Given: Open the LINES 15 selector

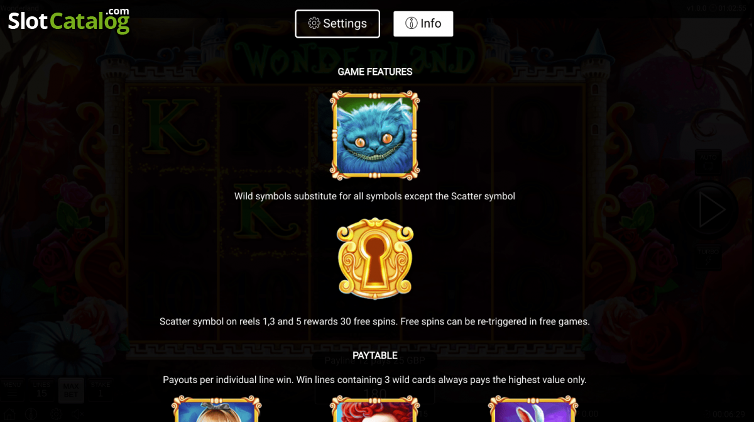Looking at the screenshot, I should click(41, 390).
